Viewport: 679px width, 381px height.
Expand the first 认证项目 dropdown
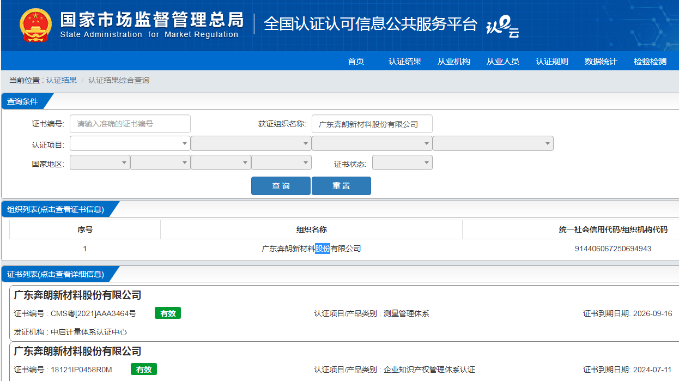pyautogui.click(x=130, y=143)
